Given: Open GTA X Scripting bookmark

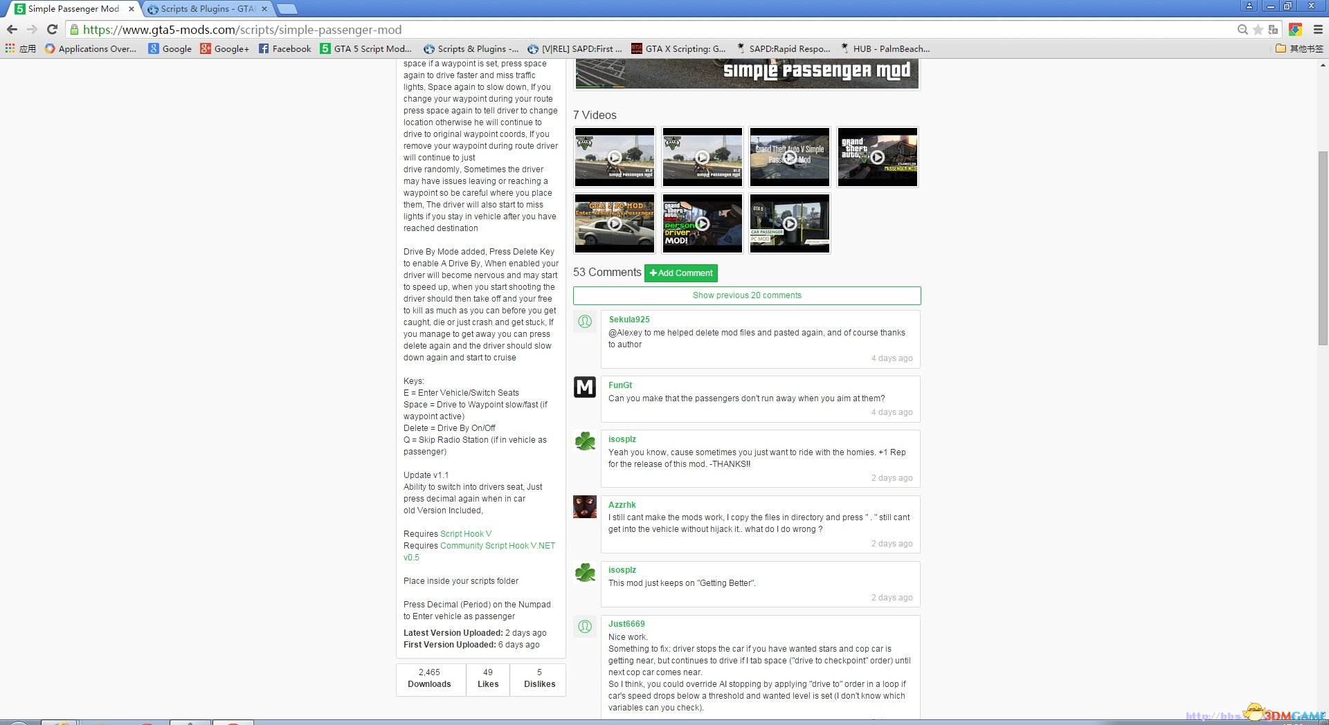Looking at the screenshot, I should click(678, 48).
